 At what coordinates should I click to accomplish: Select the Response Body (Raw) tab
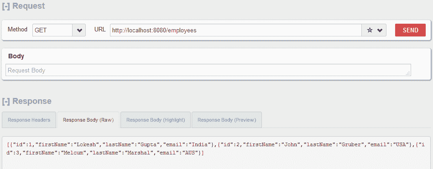tap(89, 120)
